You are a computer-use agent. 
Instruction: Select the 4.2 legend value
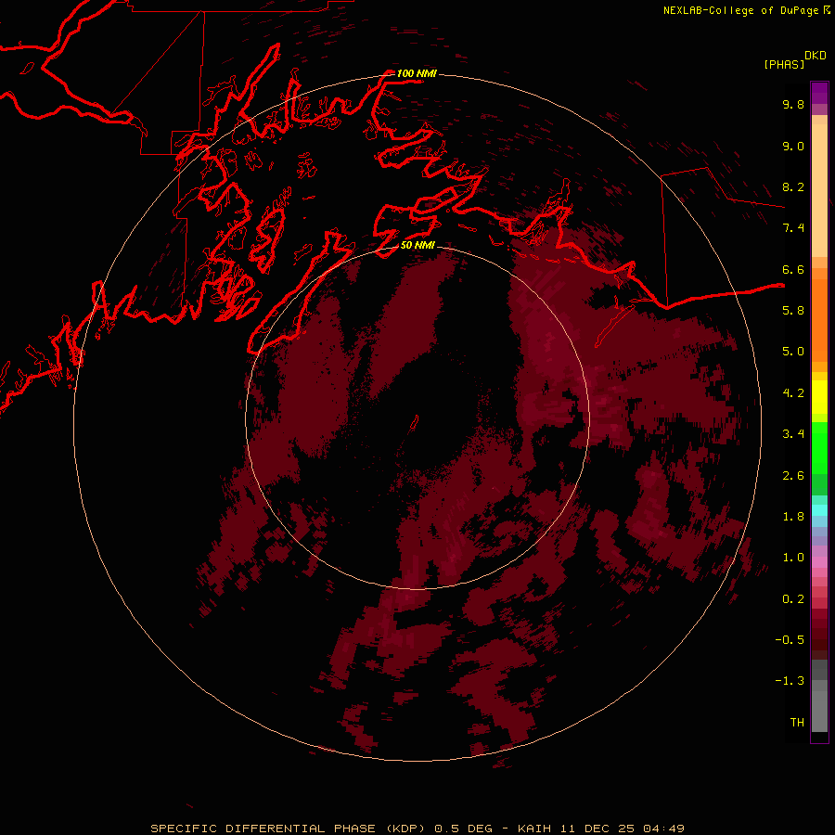coord(793,393)
